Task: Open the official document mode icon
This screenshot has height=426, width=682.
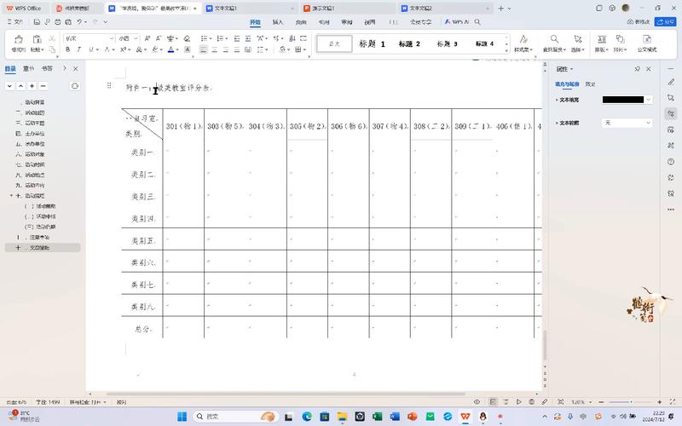Action: pos(647,39)
